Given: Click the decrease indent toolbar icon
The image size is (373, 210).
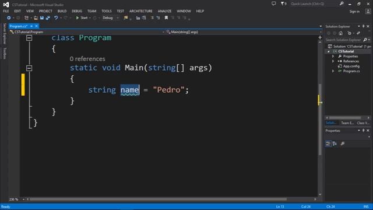Looking at the screenshot, I should click(138, 18).
